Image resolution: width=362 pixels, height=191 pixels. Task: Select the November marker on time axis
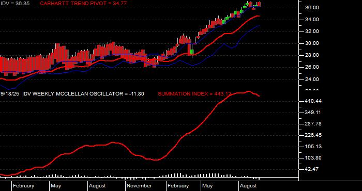pyautogui.click(x=140, y=186)
